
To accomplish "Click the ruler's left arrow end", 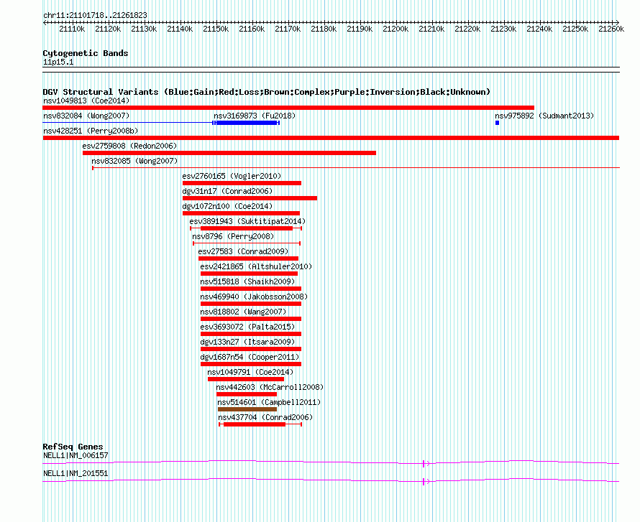I will tap(45, 22).
